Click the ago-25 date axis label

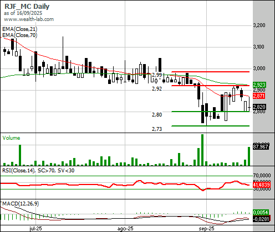point(125,229)
